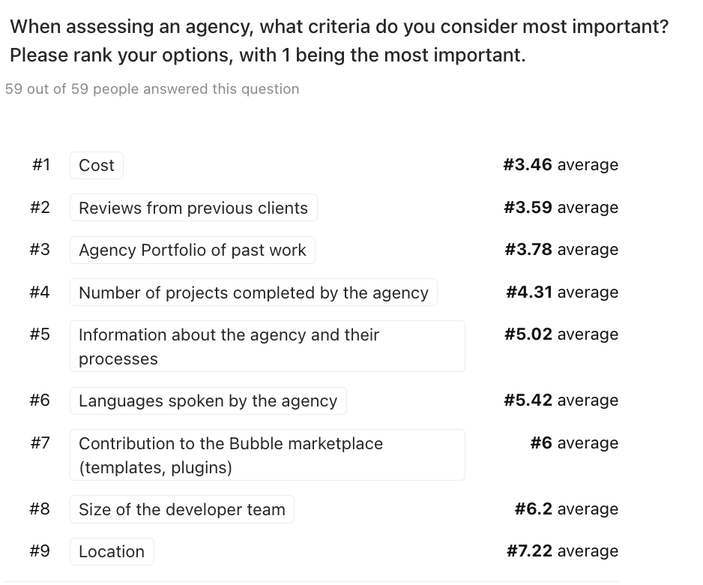The height and width of the screenshot is (585, 703).
Task: Click the 59 out of 59 people answered text
Action: click(152, 88)
